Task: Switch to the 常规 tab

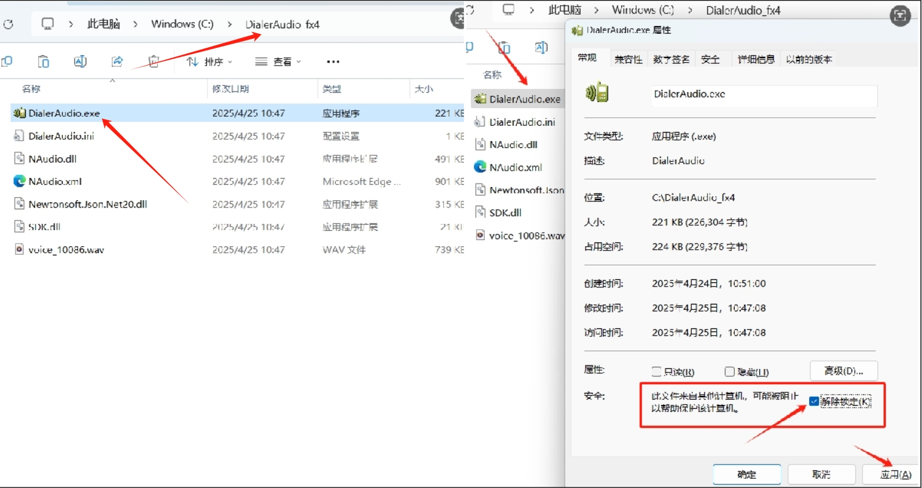Action: point(587,58)
